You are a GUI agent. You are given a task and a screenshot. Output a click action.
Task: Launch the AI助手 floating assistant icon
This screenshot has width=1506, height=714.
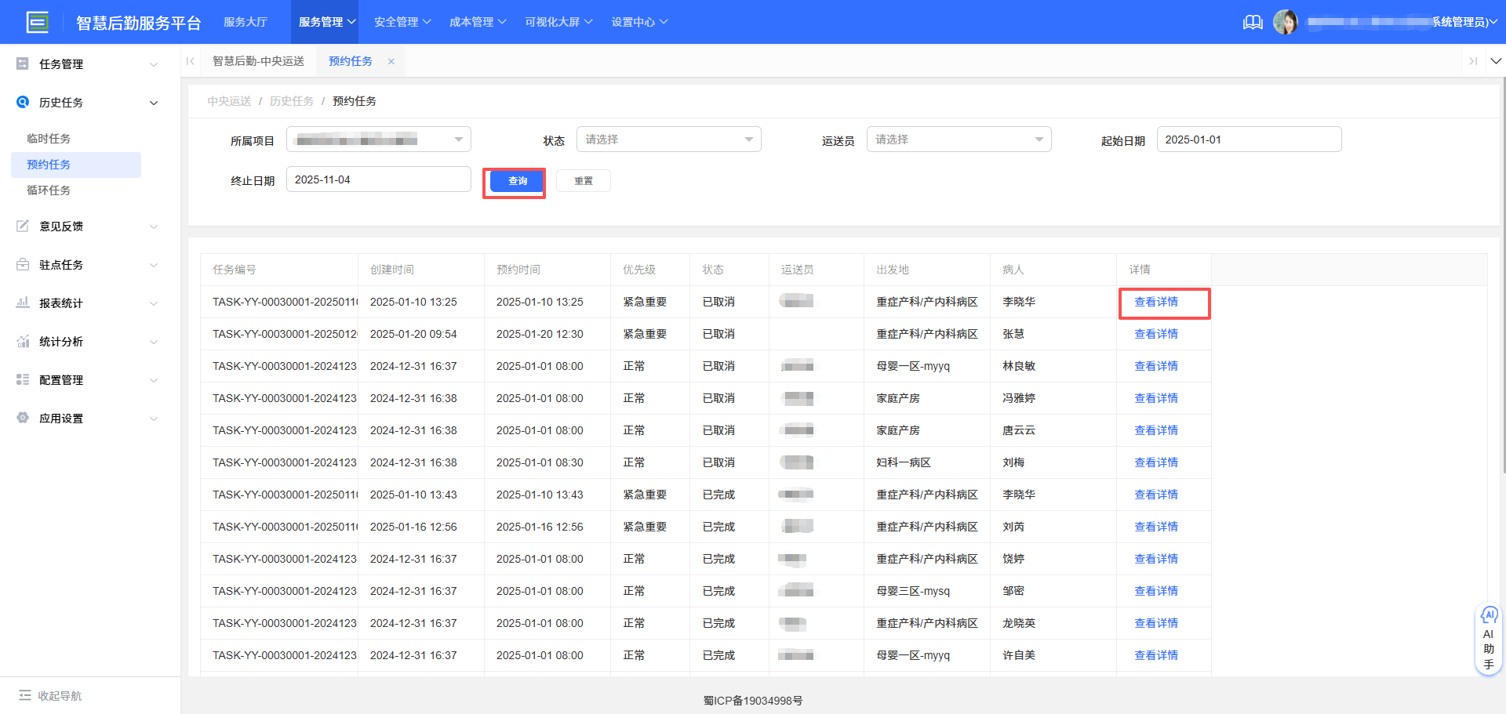[x=1489, y=615]
